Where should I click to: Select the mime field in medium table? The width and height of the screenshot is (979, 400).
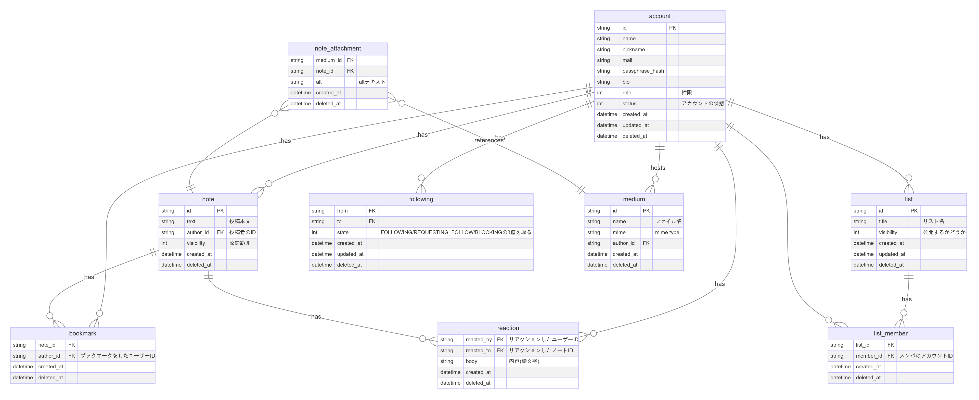[625, 232]
